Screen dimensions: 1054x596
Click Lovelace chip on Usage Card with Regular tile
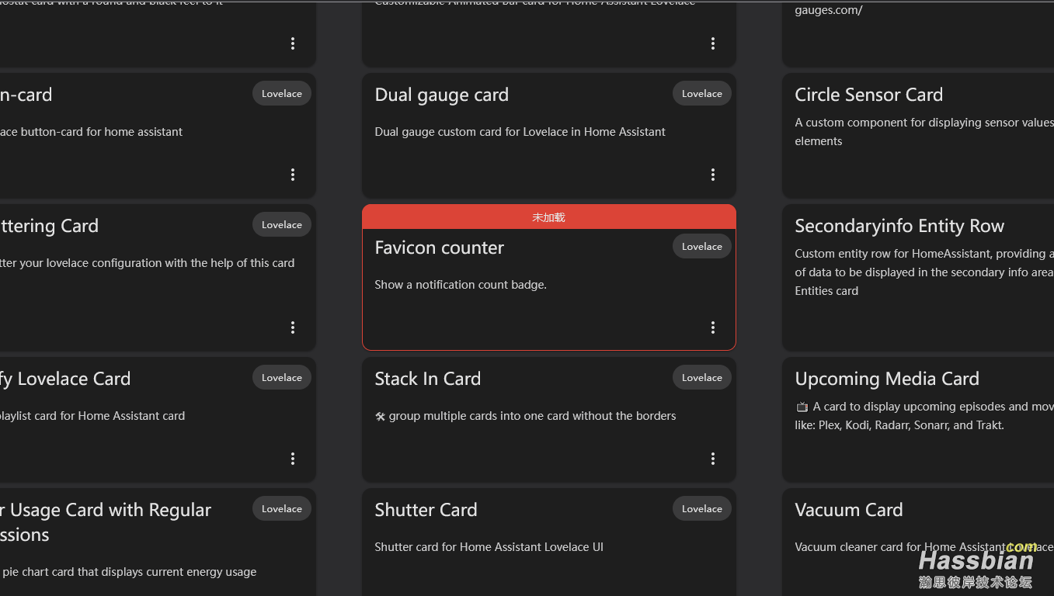282,508
